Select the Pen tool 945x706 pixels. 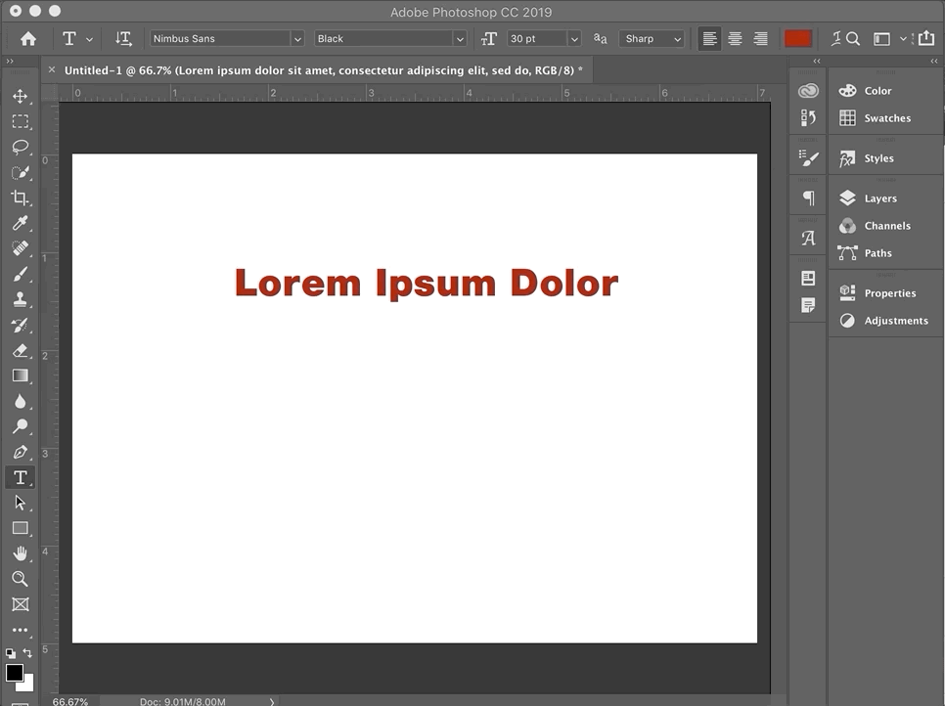[x=20, y=452]
